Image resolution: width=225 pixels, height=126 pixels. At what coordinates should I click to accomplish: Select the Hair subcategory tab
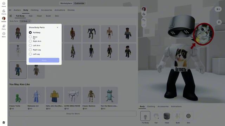point(31,16)
